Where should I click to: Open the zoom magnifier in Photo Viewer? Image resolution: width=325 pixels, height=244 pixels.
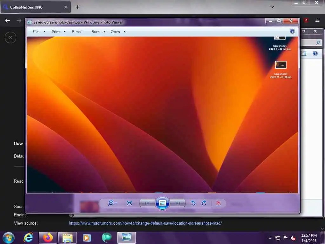tap(111, 203)
